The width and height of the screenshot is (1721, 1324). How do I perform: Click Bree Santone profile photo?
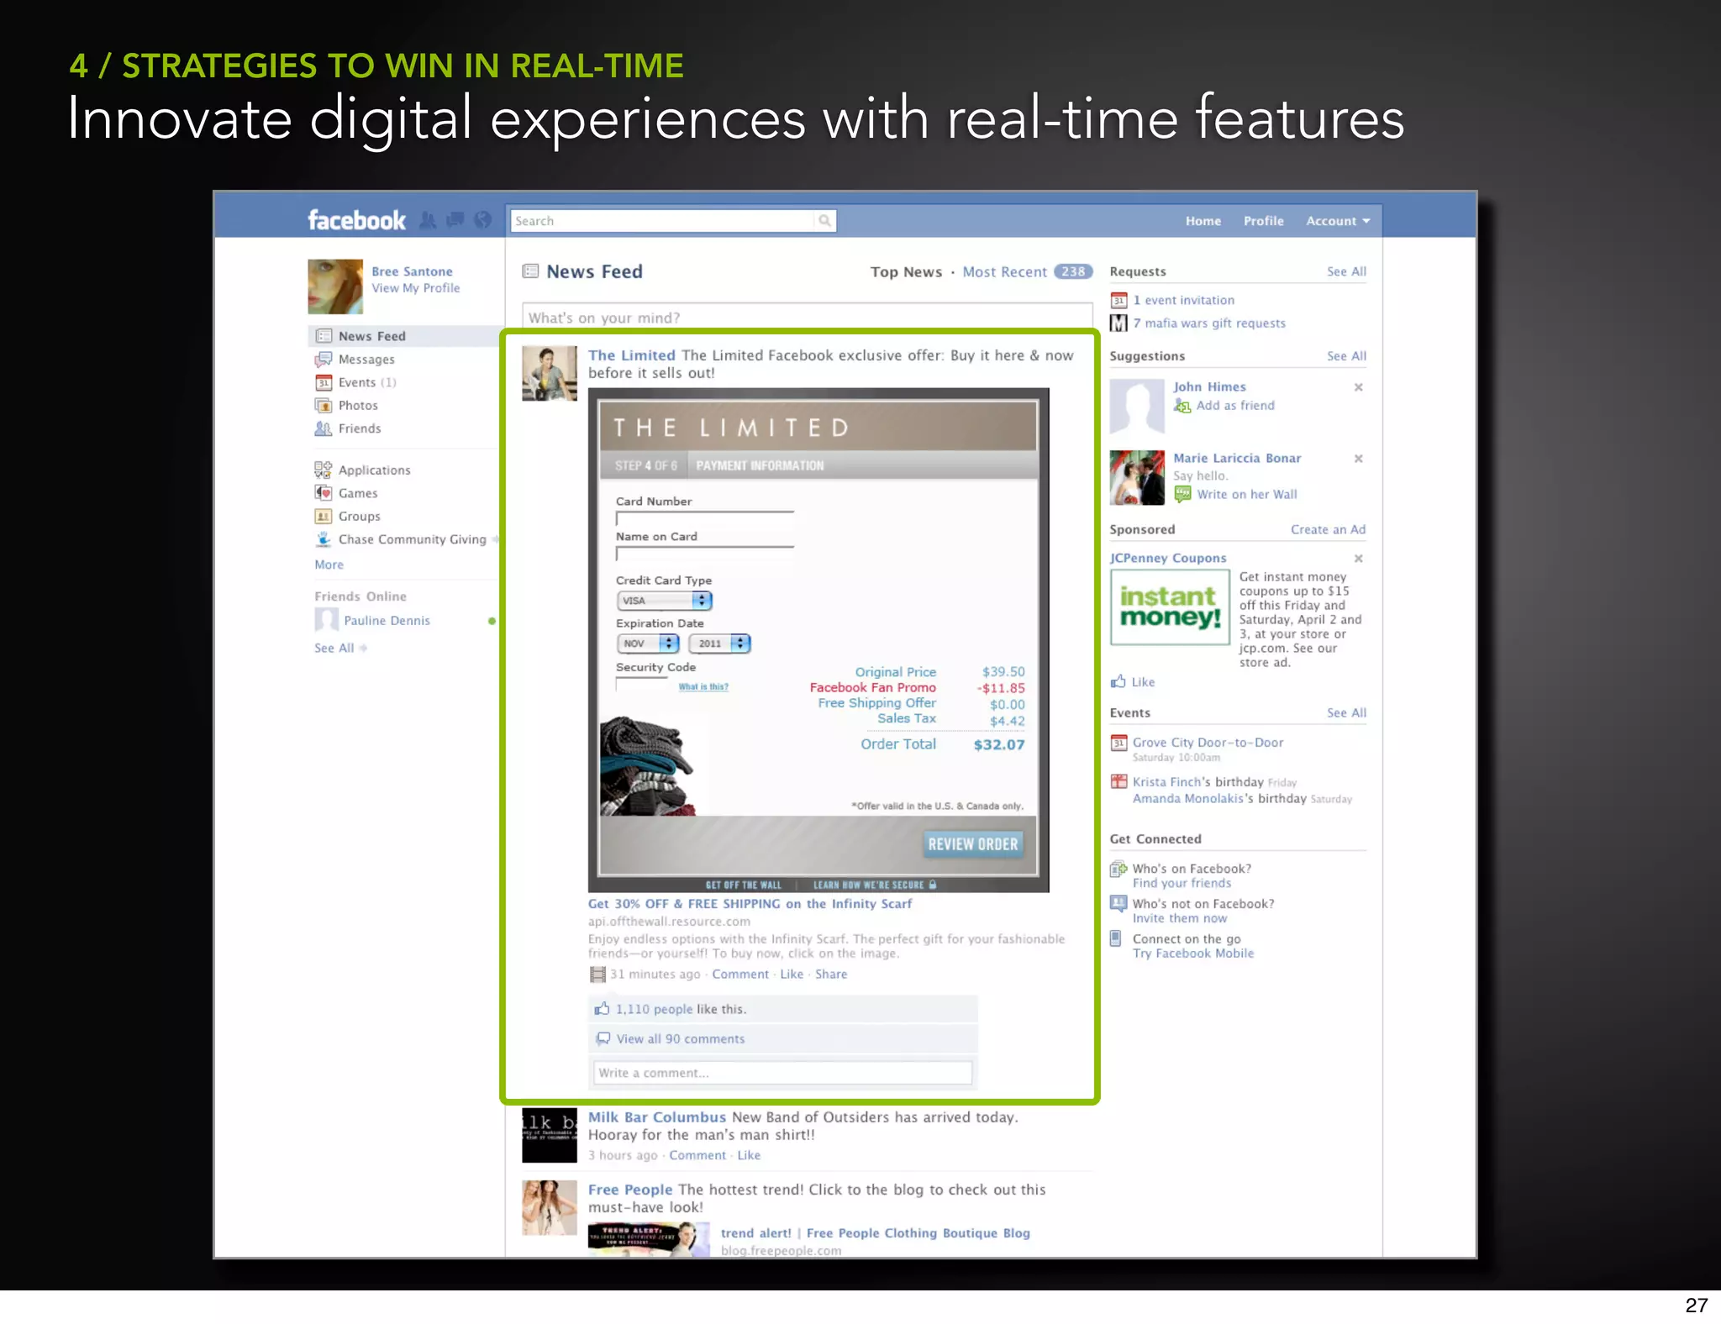(x=335, y=286)
